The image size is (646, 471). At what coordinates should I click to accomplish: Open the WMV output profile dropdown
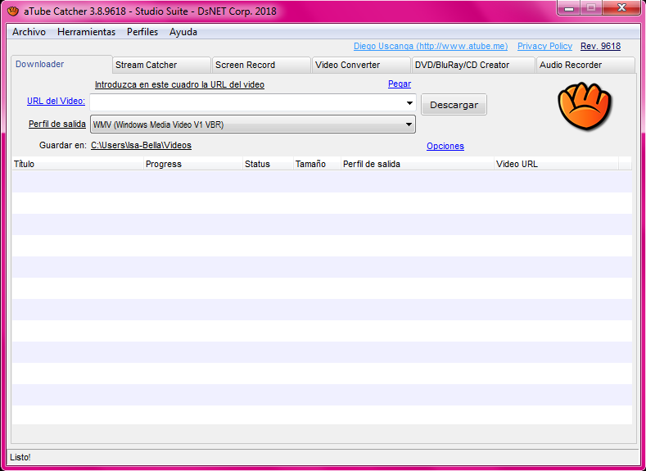[252, 125]
